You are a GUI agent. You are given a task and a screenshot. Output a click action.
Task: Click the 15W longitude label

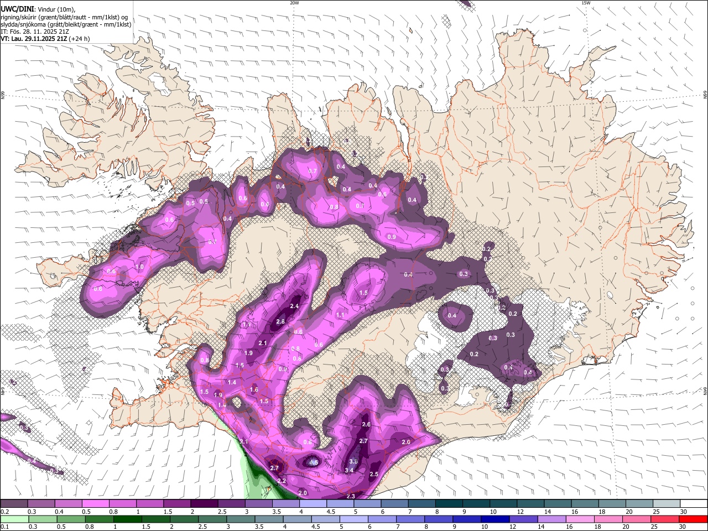(x=586, y=3)
